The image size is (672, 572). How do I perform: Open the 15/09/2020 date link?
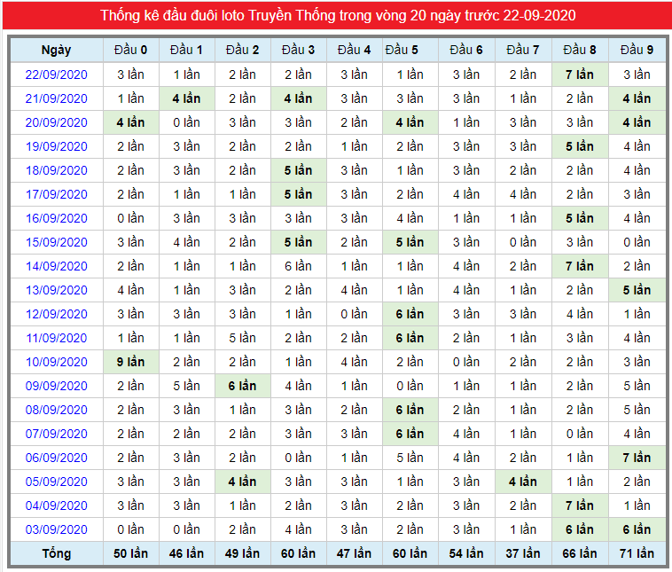pyautogui.click(x=56, y=242)
